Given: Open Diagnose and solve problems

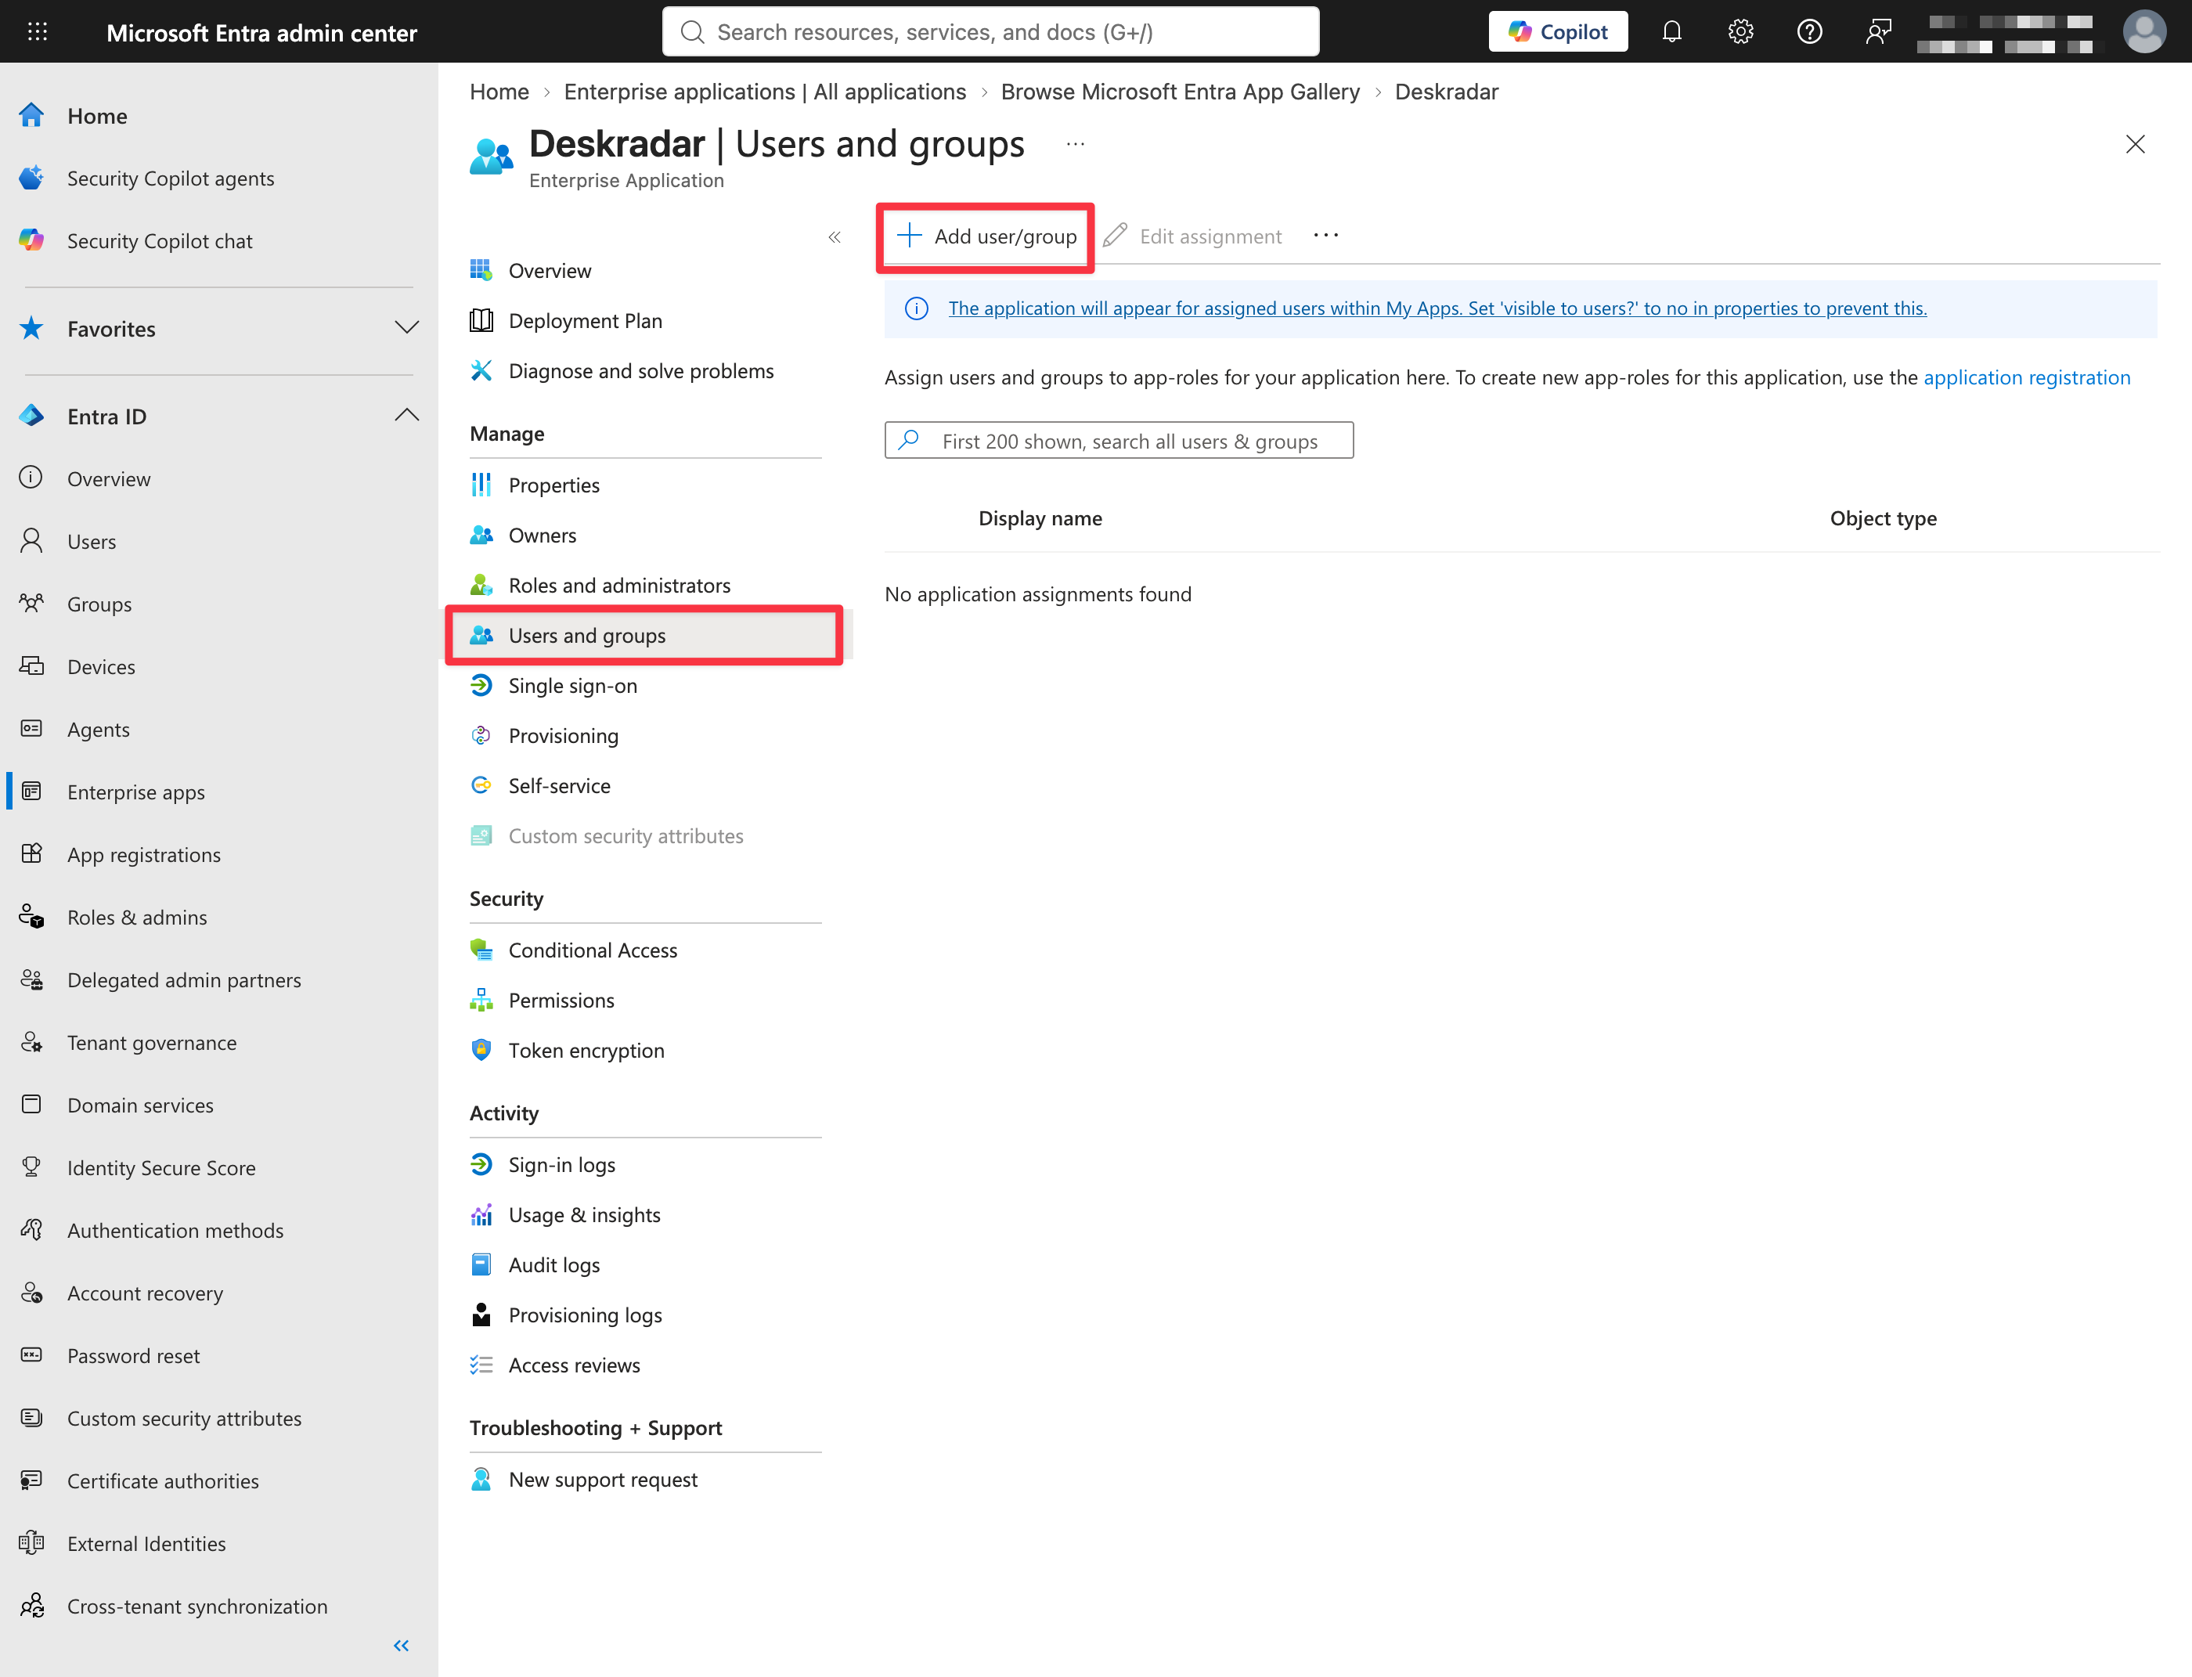Looking at the screenshot, I should [x=641, y=371].
